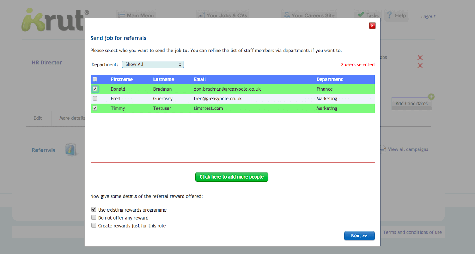Click the upper red X icon on background page
Image resolution: width=475 pixels, height=254 pixels.
(420, 57)
